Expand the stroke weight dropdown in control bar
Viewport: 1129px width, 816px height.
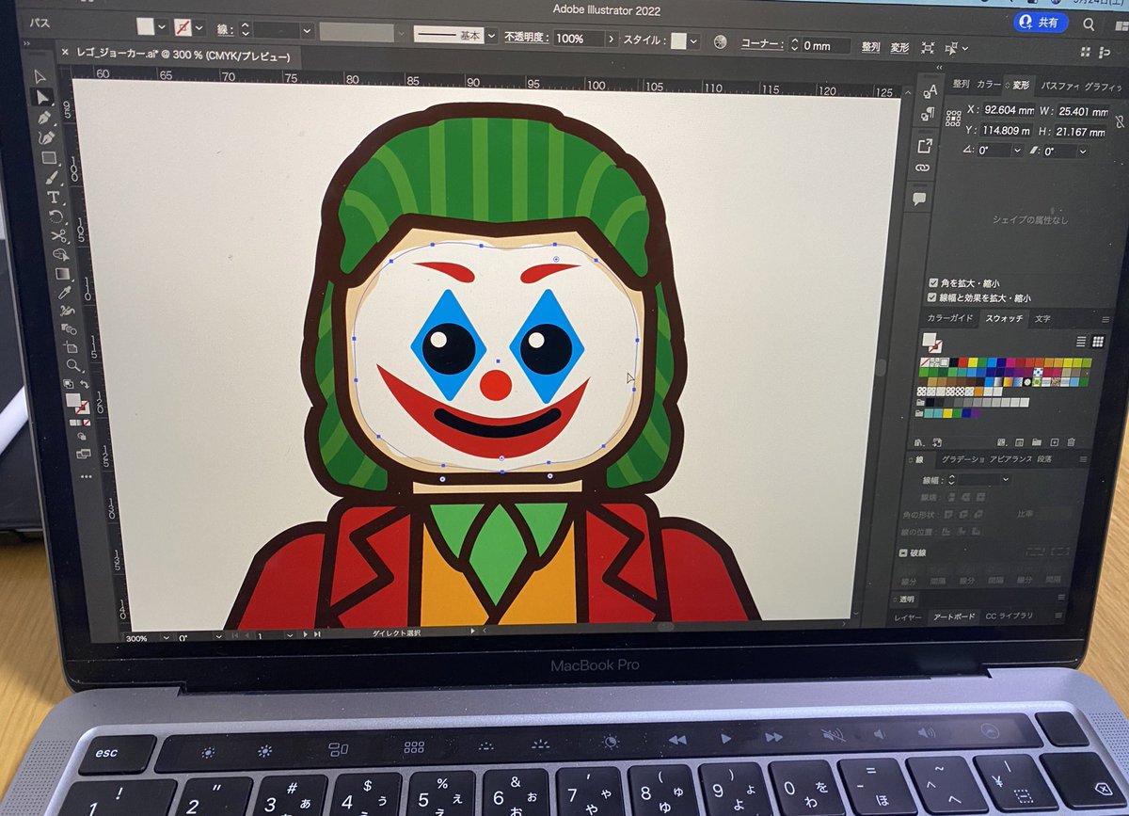(307, 31)
